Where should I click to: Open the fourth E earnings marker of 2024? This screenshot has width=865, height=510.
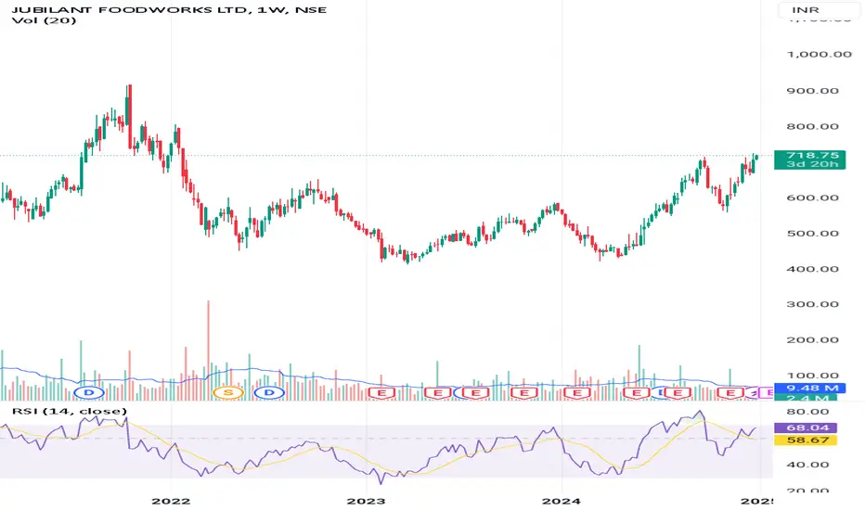(x=730, y=393)
